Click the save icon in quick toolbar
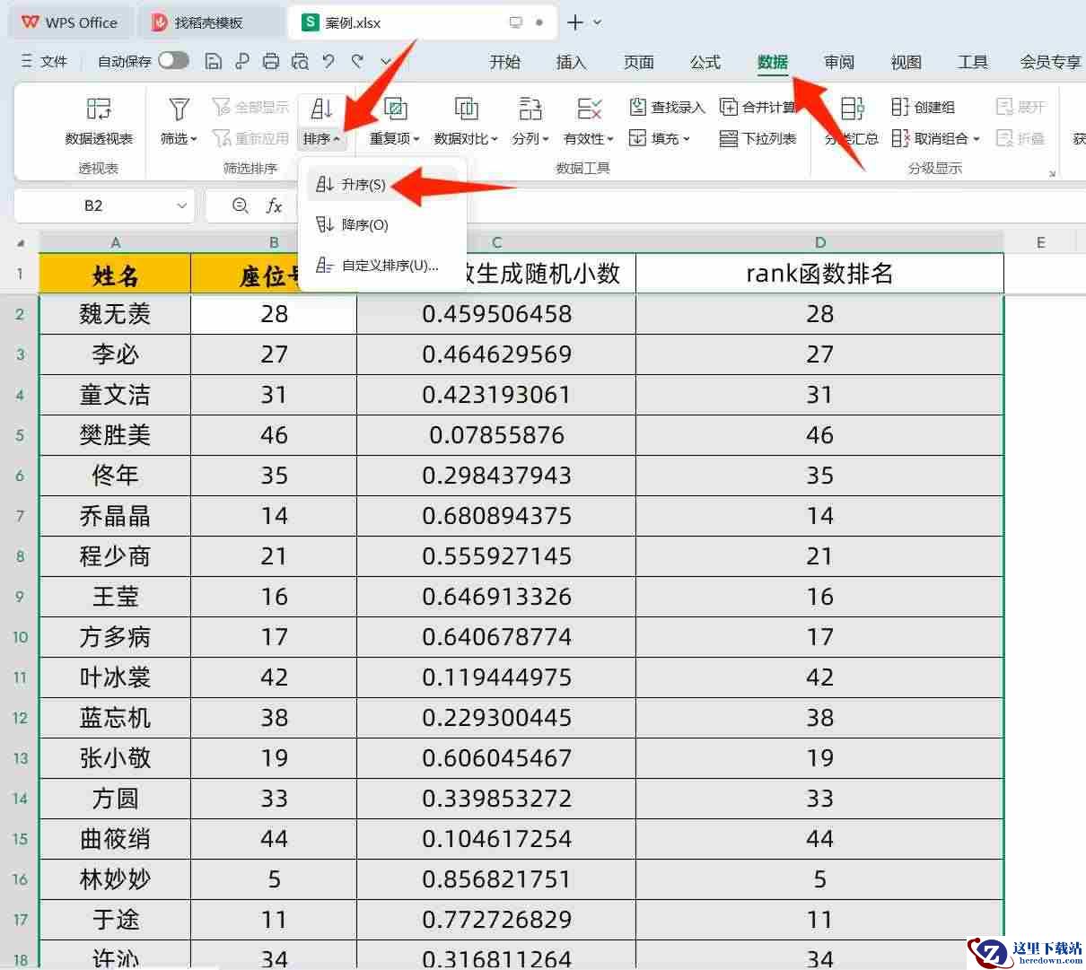The image size is (1086, 970). [x=214, y=61]
